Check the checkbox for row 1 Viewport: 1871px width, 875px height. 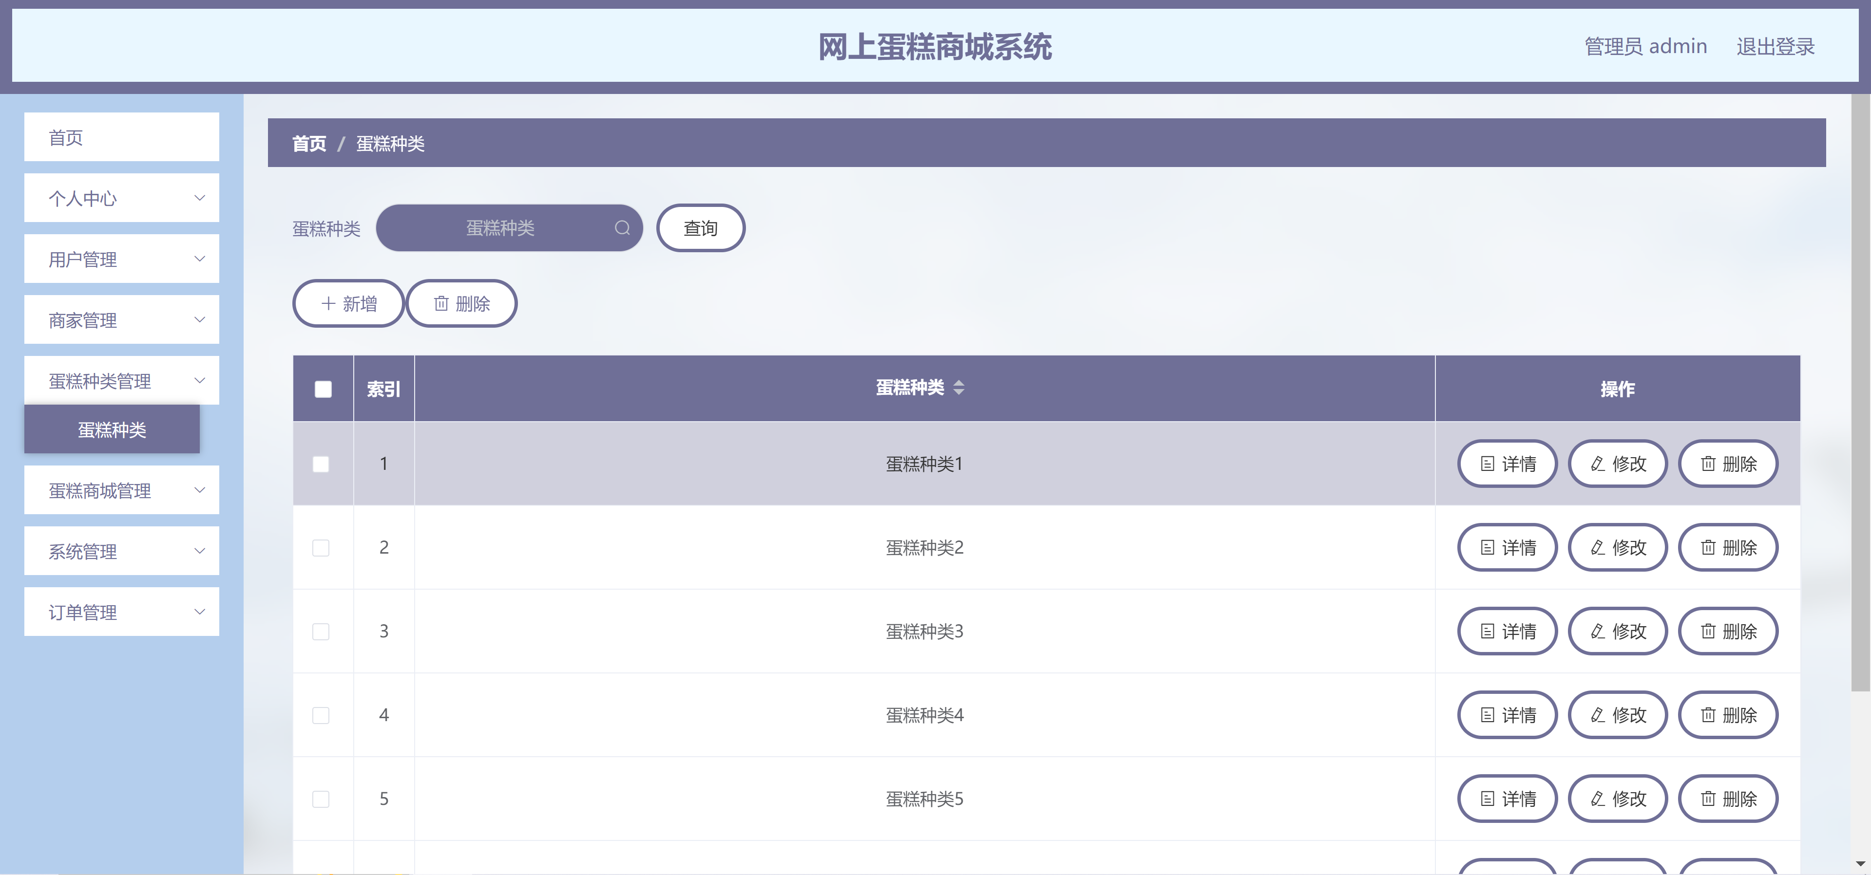click(321, 464)
